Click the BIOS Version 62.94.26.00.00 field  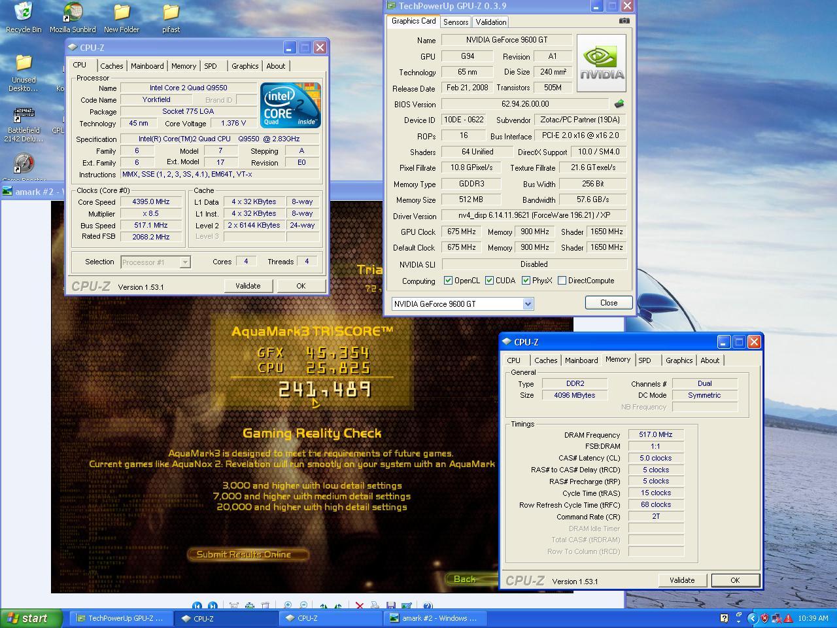coord(525,104)
